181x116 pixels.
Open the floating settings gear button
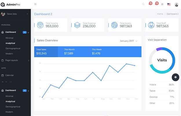pyautogui.click(x=175, y=77)
